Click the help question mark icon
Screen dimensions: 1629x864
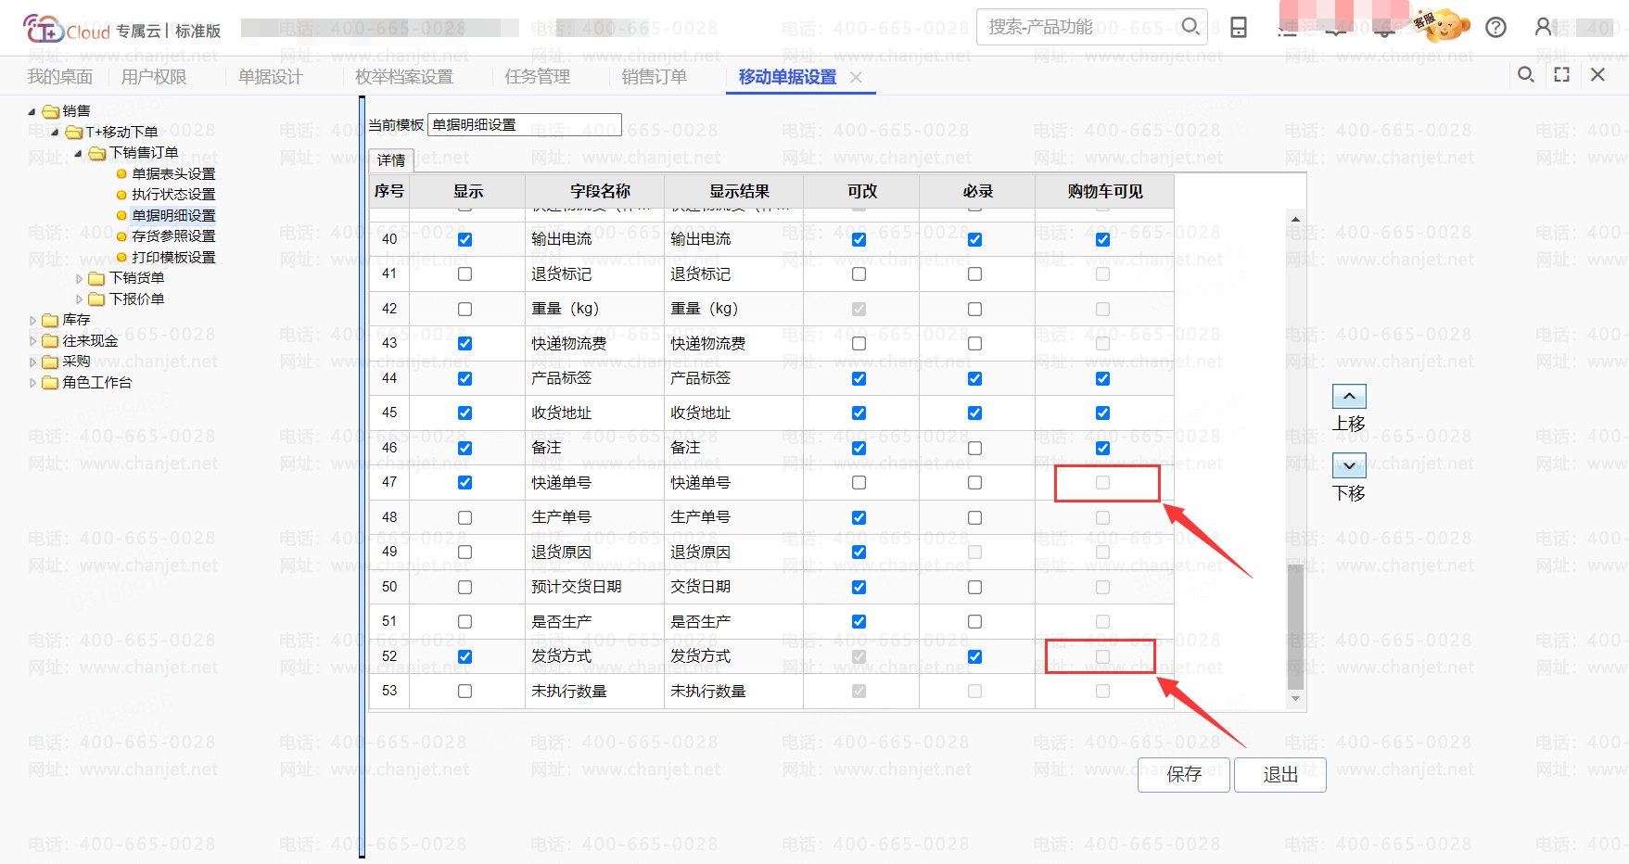coord(1495,27)
